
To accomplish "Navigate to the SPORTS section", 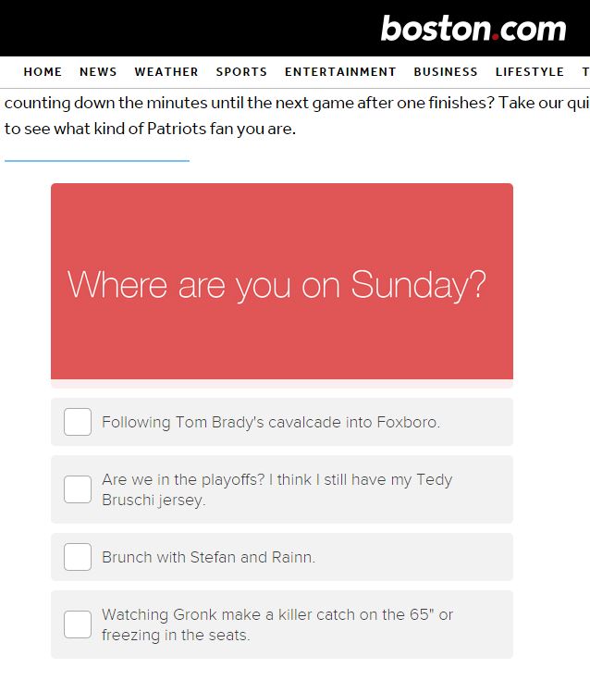I will (241, 71).
